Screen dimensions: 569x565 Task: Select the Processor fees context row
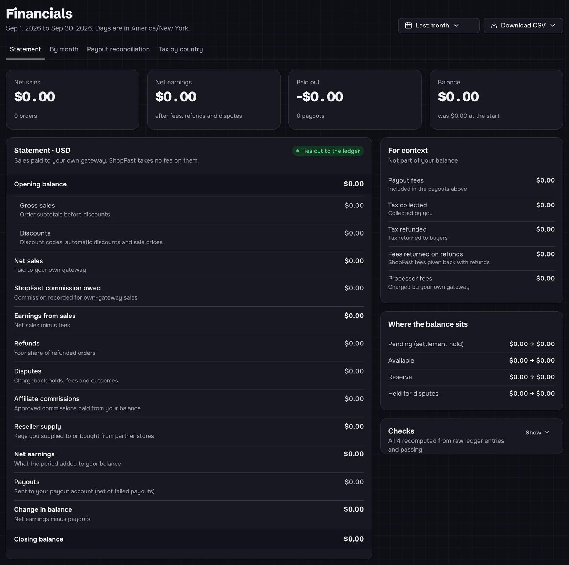[471, 283]
